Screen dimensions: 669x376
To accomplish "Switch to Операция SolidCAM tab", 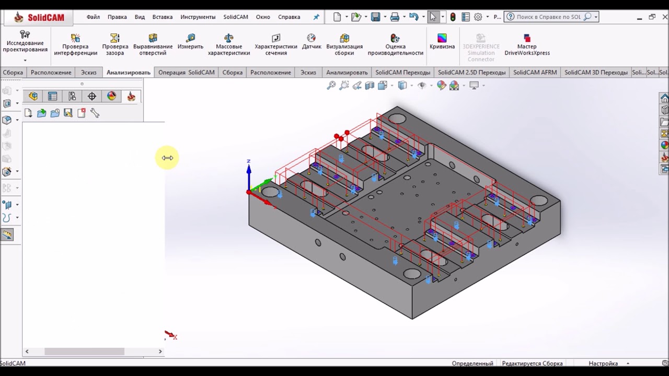I will (187, 73).
